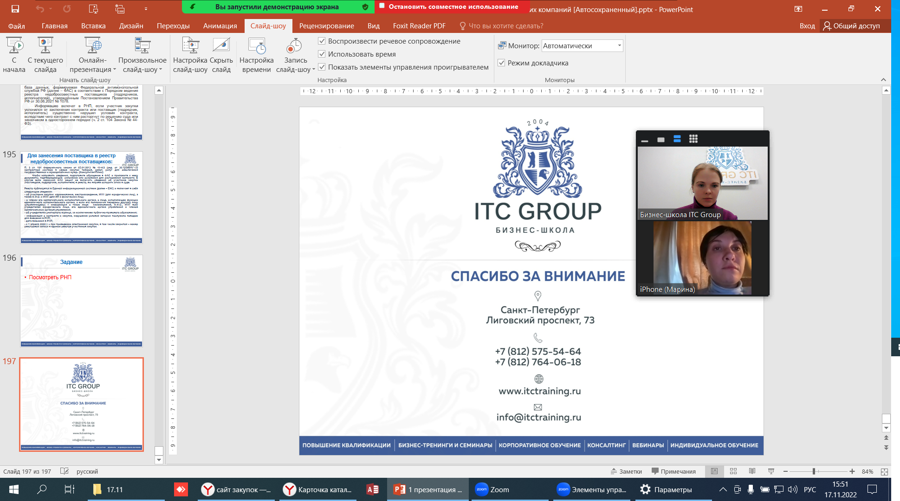
Task: Open Notes pane from status bar
Action: point(626,471)
